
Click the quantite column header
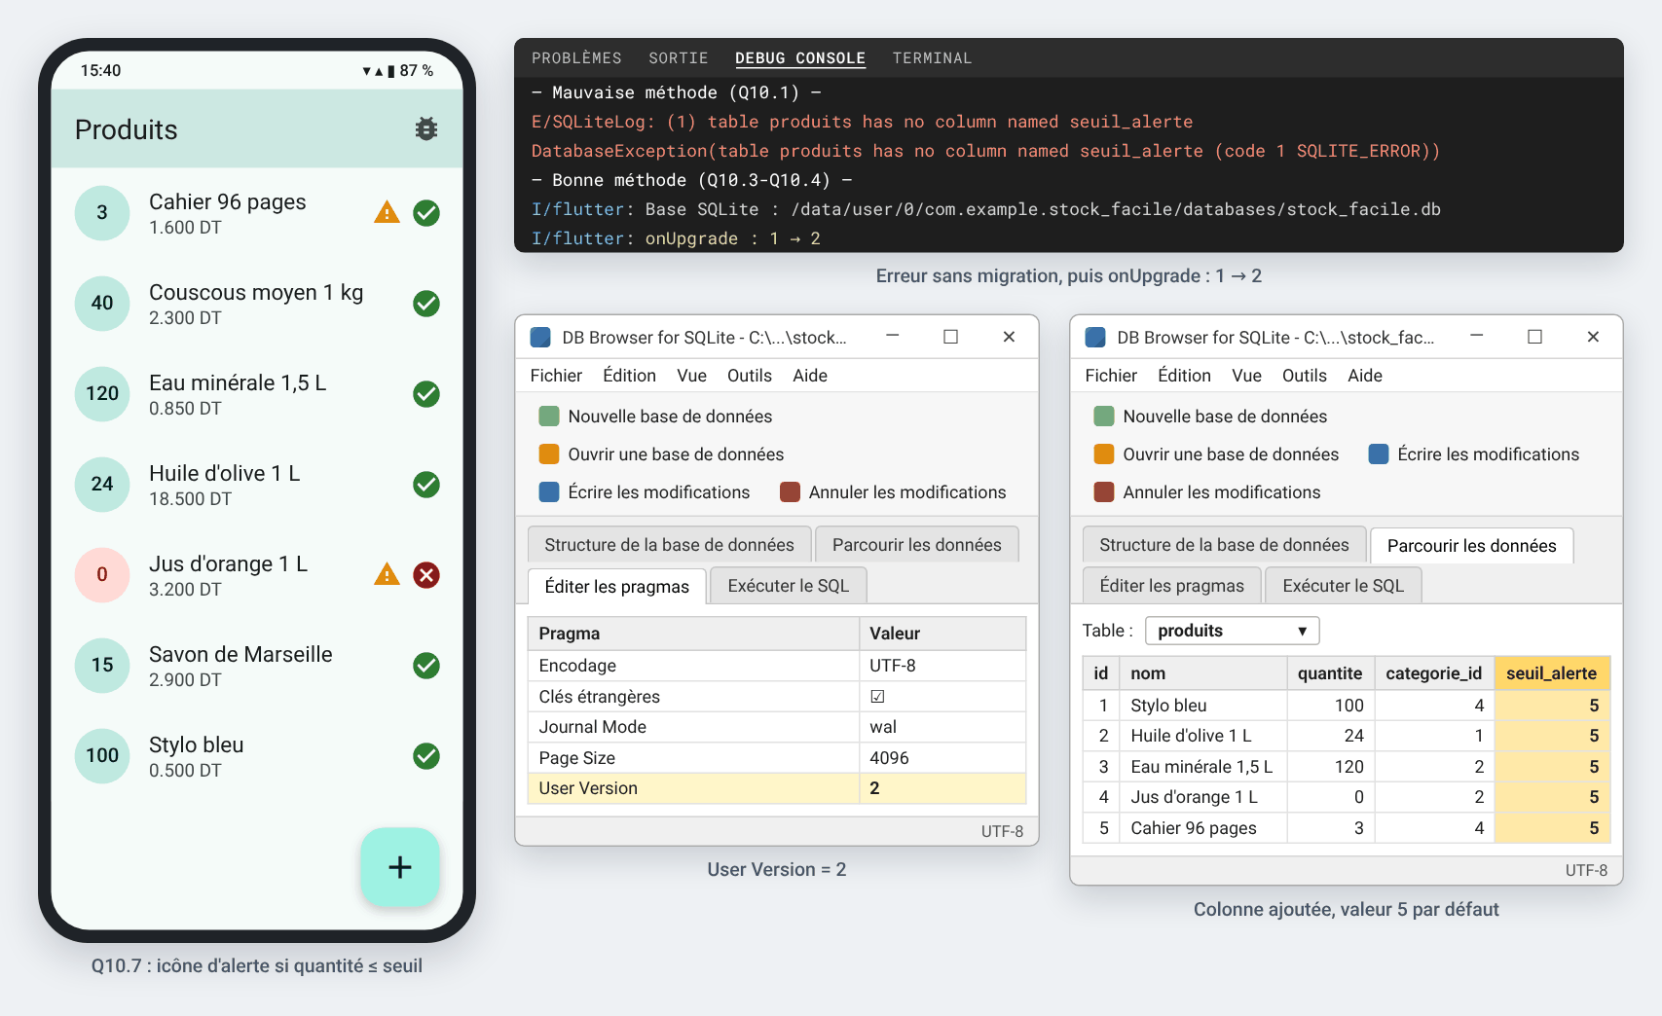click(x=1329, y=673)
